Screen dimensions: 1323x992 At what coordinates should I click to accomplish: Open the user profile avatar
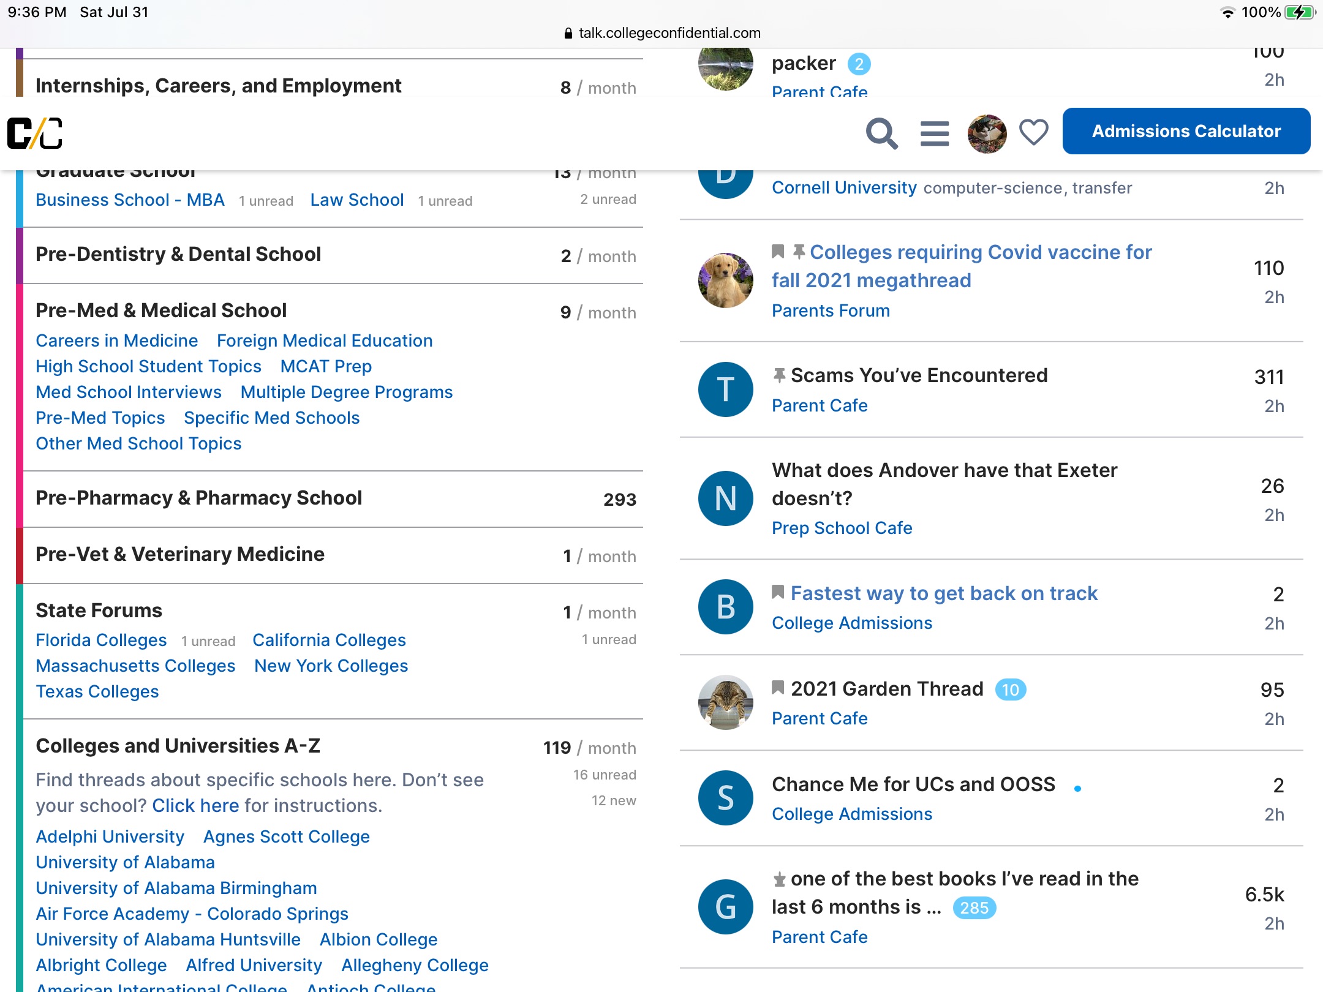point(987,133)
